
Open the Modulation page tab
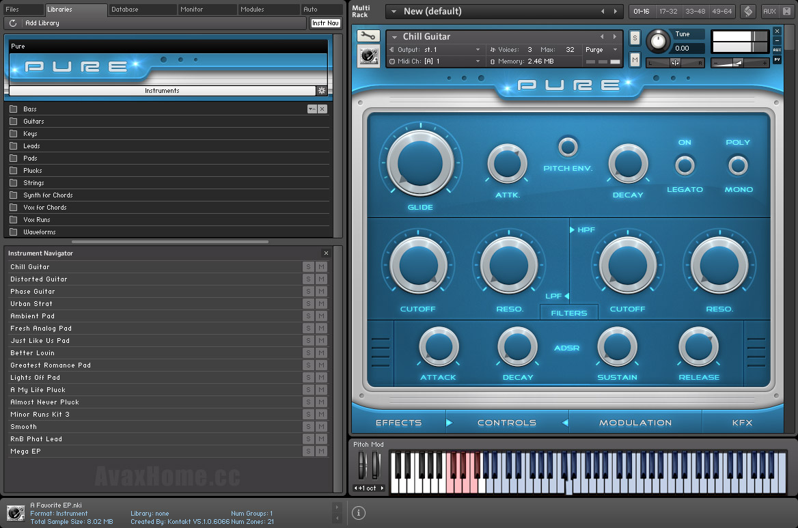(x=635, y=423)
